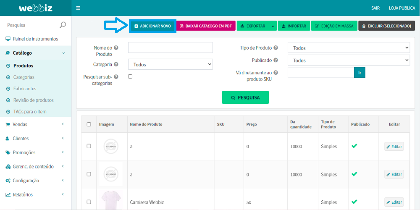Open the Exportar split-button arrow
The width and height of the screenshot is (420, 210).
[273, 26]
